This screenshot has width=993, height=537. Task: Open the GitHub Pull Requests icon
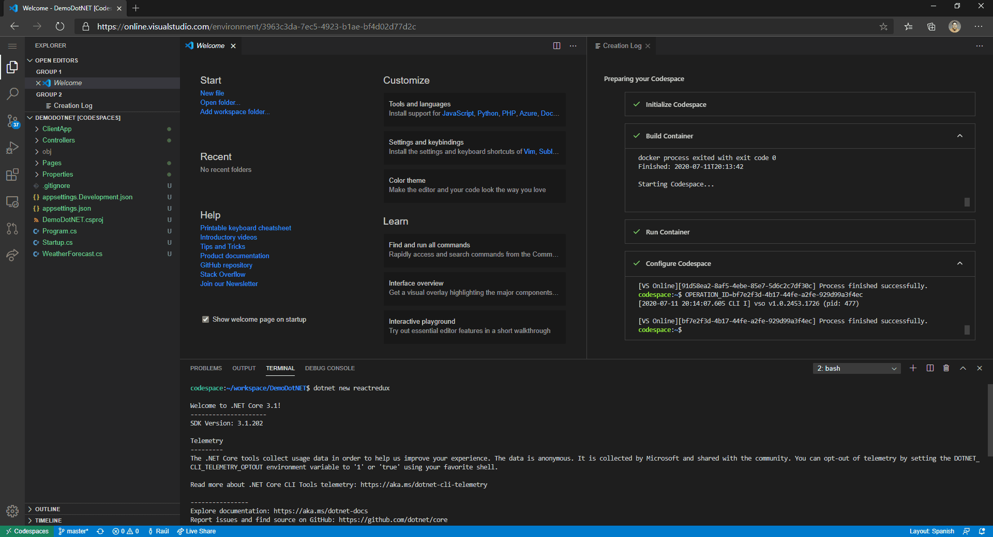pos(12,228)
